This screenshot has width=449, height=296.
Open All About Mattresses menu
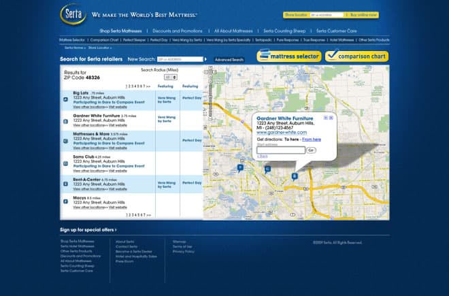click(x=233, y=31)
